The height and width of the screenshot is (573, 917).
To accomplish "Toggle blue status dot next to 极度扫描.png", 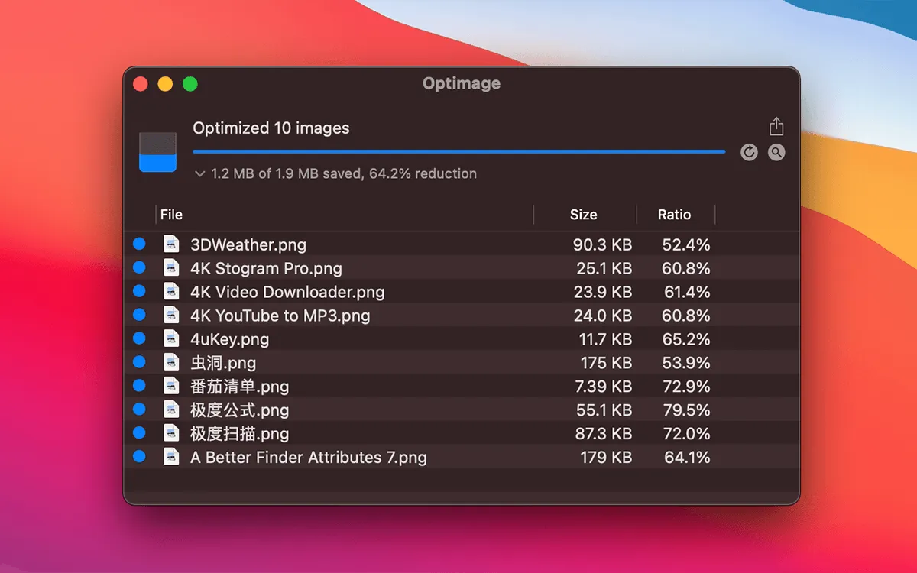I will click(139, 434).
